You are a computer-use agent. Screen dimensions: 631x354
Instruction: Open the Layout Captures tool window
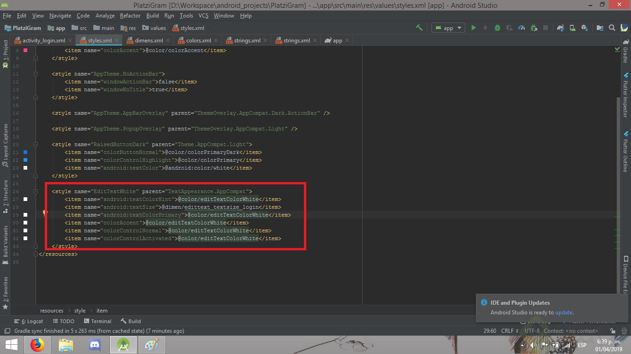[x=6, y=145]
